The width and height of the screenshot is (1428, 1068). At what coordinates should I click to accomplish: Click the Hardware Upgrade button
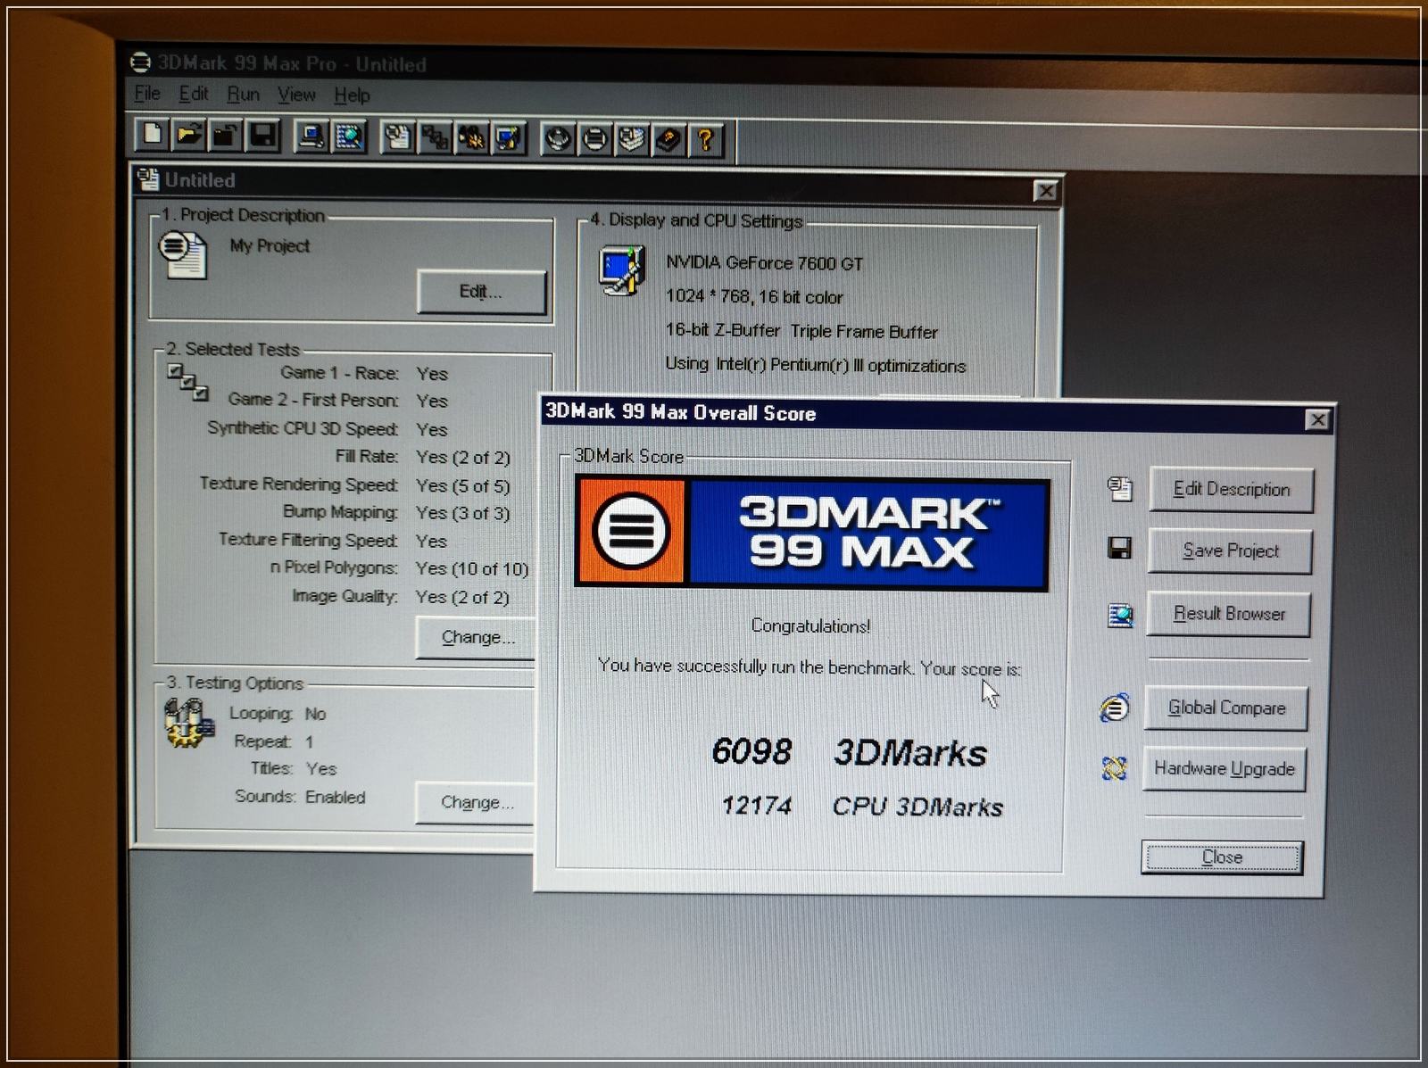[1224, 768]
